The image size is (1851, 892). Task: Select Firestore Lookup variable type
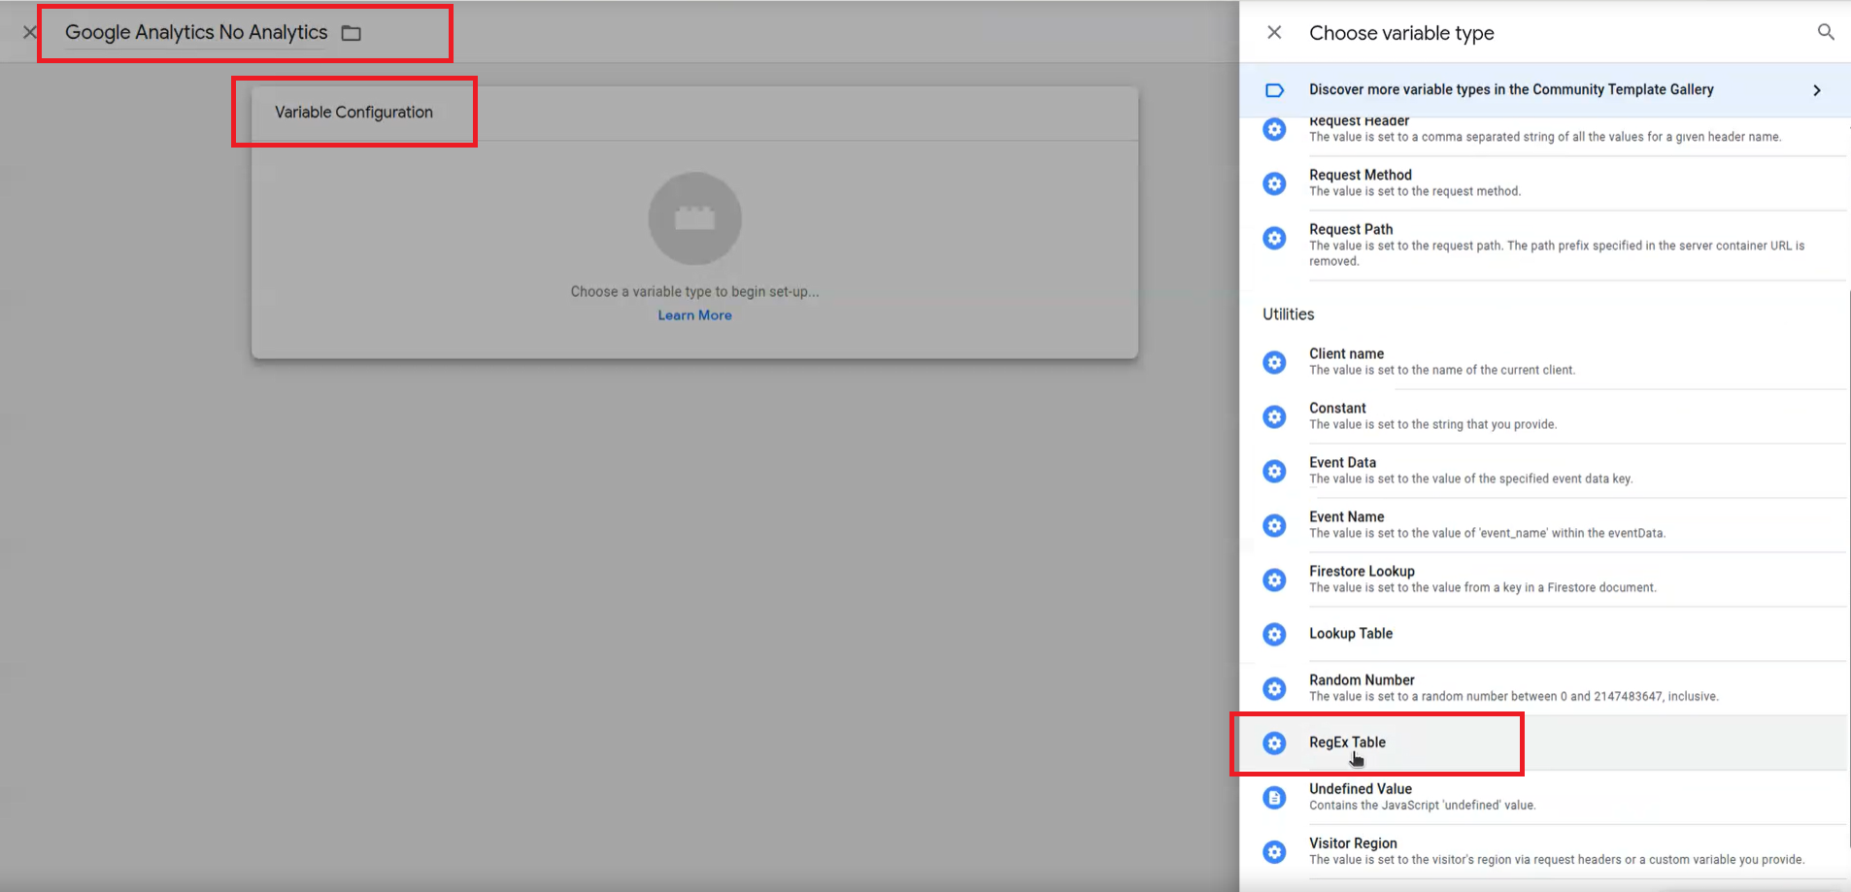pyautogui.click(x=1544, y=579)
